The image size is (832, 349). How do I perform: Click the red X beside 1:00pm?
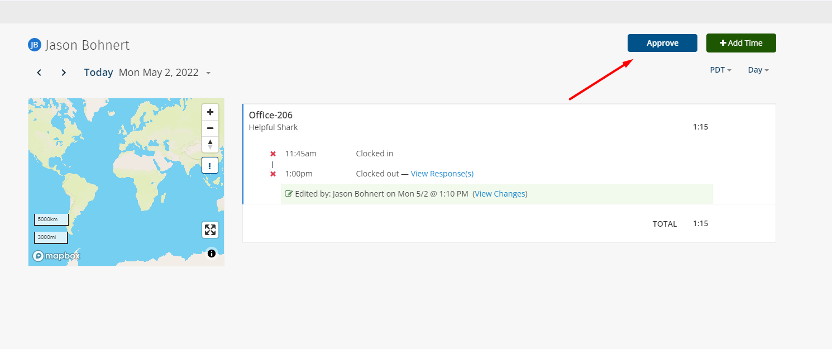(x=273, y=174)
